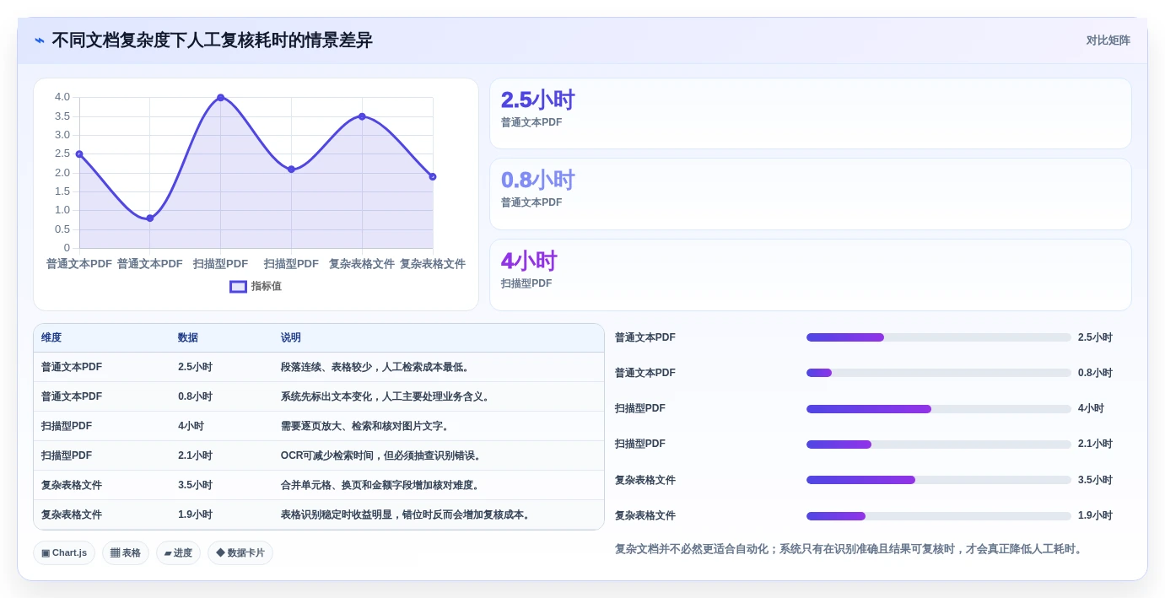Click the lightning icon beside the panel title

(40, 40)
